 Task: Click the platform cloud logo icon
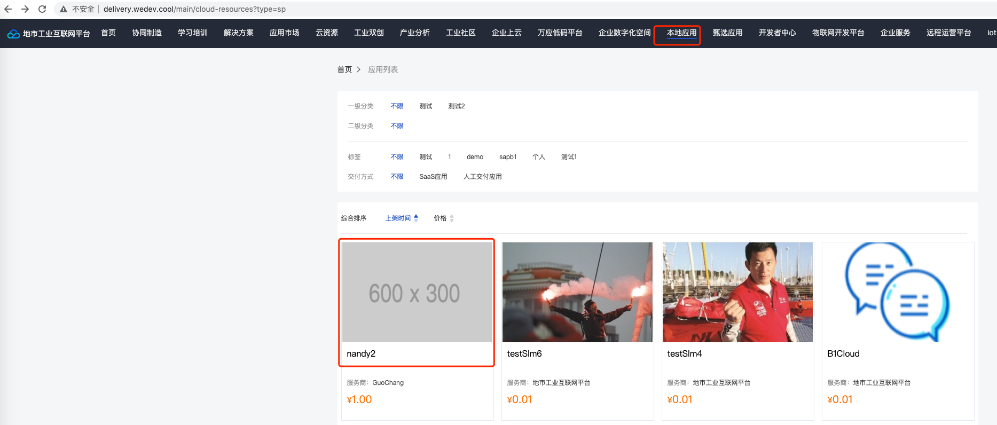[x=13, y=34]
